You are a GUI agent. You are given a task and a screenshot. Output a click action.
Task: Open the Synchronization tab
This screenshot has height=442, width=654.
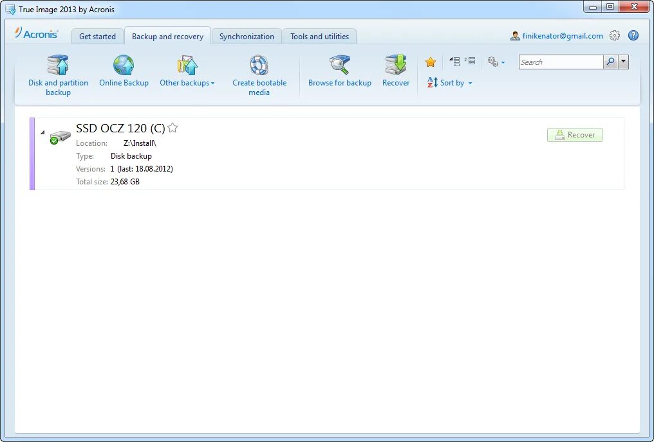(x=247, y=36)
